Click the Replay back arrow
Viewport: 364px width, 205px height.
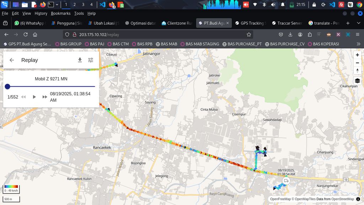click(12, 60)
